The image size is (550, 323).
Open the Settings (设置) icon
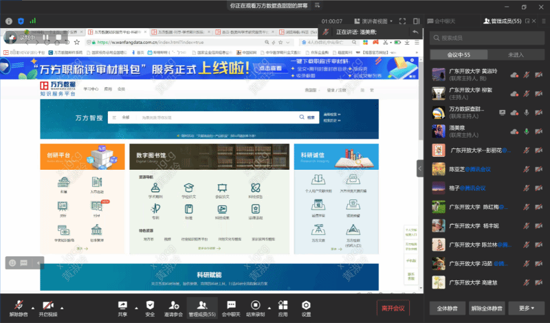(306, 309)
